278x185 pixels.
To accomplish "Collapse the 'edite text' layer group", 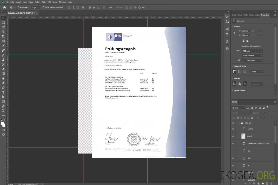I will tap(239, 123).
